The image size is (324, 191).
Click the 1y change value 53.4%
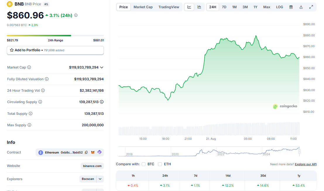click(299, 185)
